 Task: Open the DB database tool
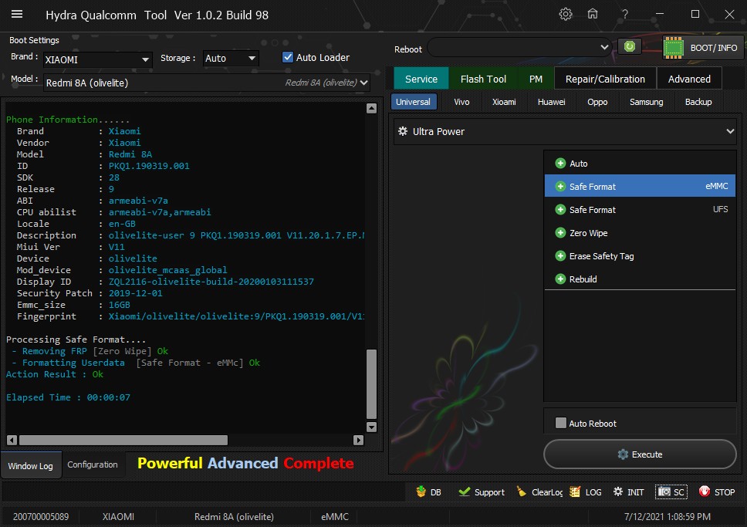click(428, 492)
